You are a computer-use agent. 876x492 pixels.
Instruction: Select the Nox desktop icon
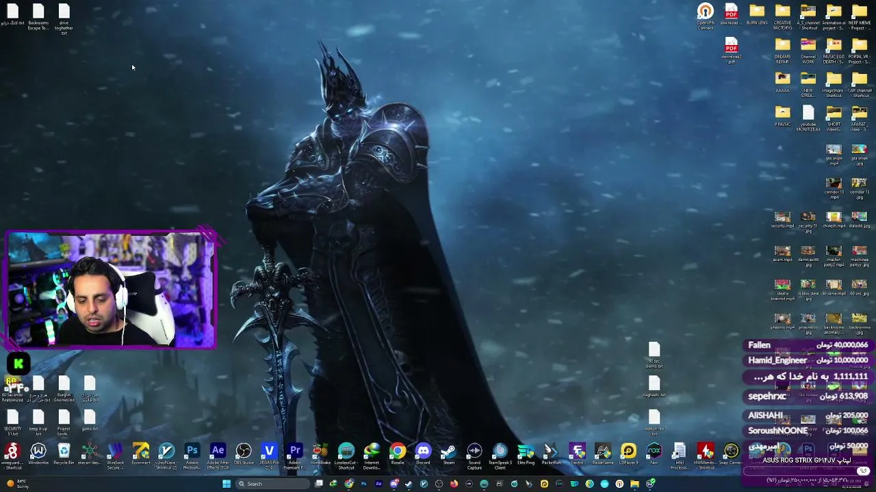[x=654, y=454]
